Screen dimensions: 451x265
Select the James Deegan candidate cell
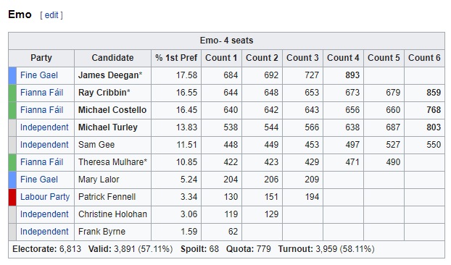(x=113, y=75)
